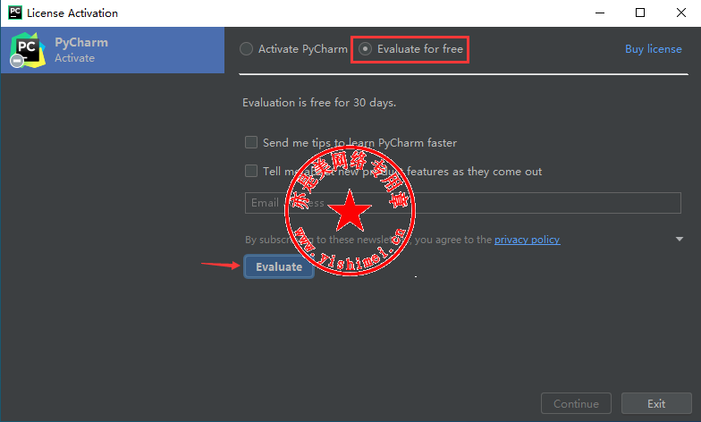The width and height of the screenshot is (701, 422).
Task: Open the Buy license link
Action: [x=653, y=48]
